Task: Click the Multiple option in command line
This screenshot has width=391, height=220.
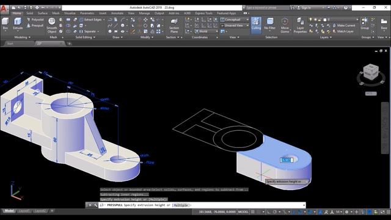Action: point(181,205)
